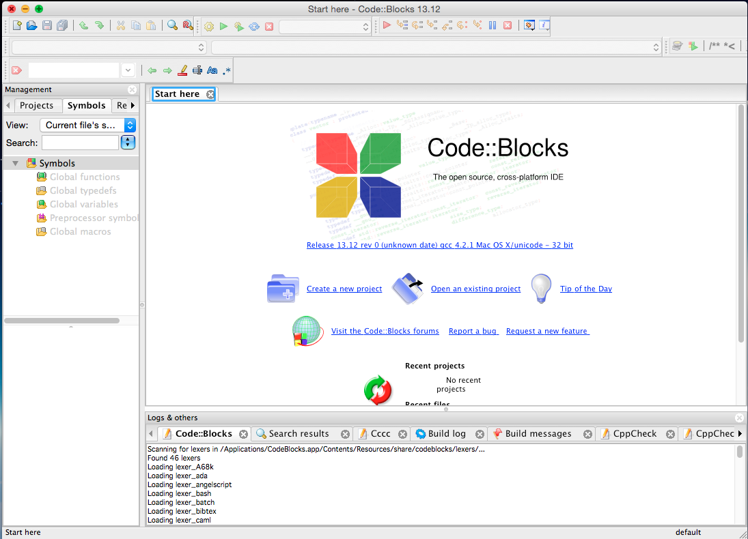The width and height of the screenshot is (748, 539).
Task: Click the Break debugger pause icon
Action: click(493, 25)
